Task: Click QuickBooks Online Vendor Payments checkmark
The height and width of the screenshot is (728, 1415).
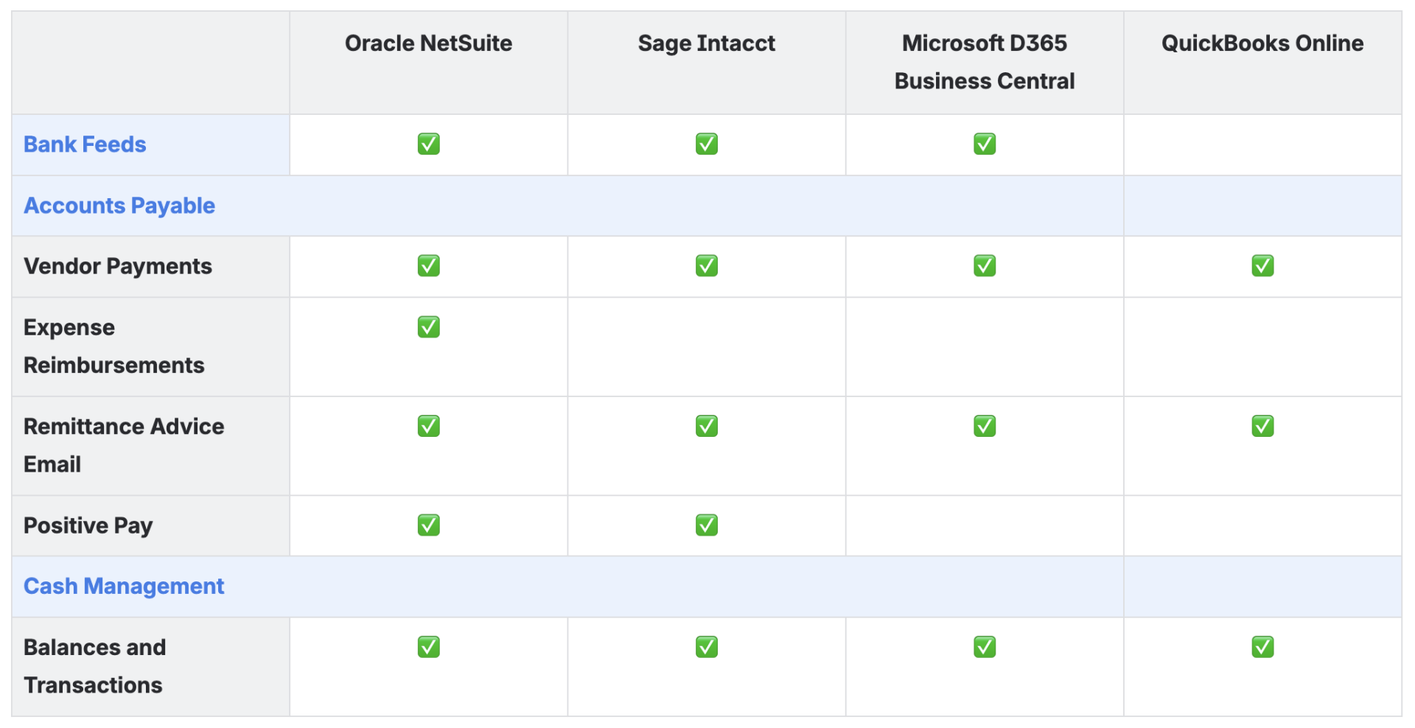Action: click(x=1262, y=265)
